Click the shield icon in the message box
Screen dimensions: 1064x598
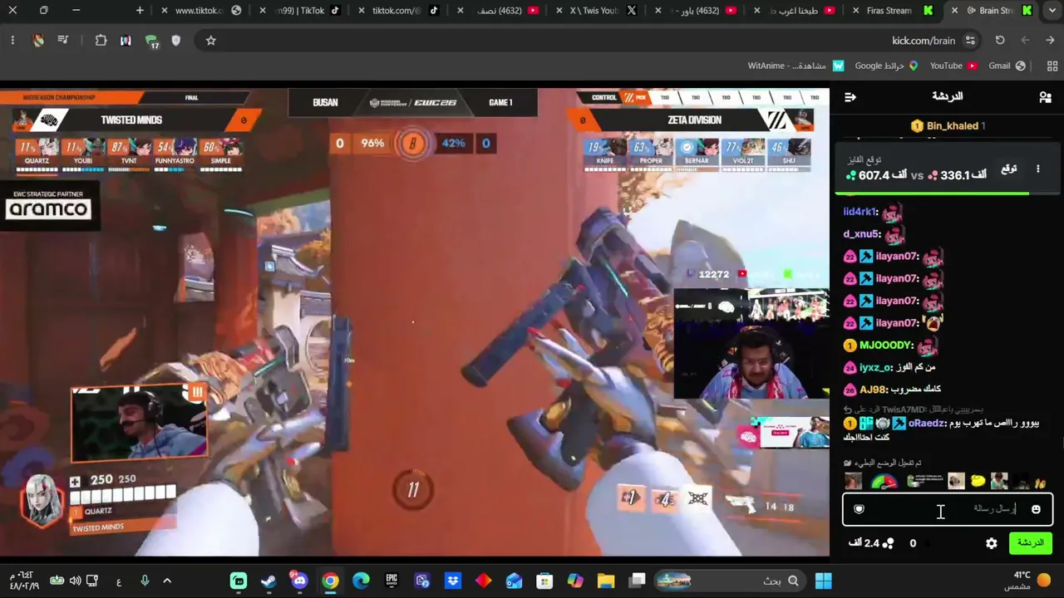[x=859, y=509]
